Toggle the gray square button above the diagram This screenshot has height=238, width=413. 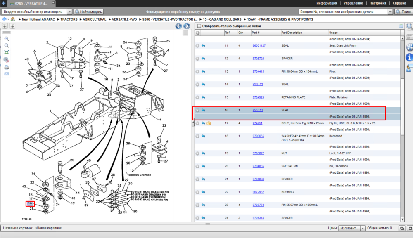click(x=185, y=33)
